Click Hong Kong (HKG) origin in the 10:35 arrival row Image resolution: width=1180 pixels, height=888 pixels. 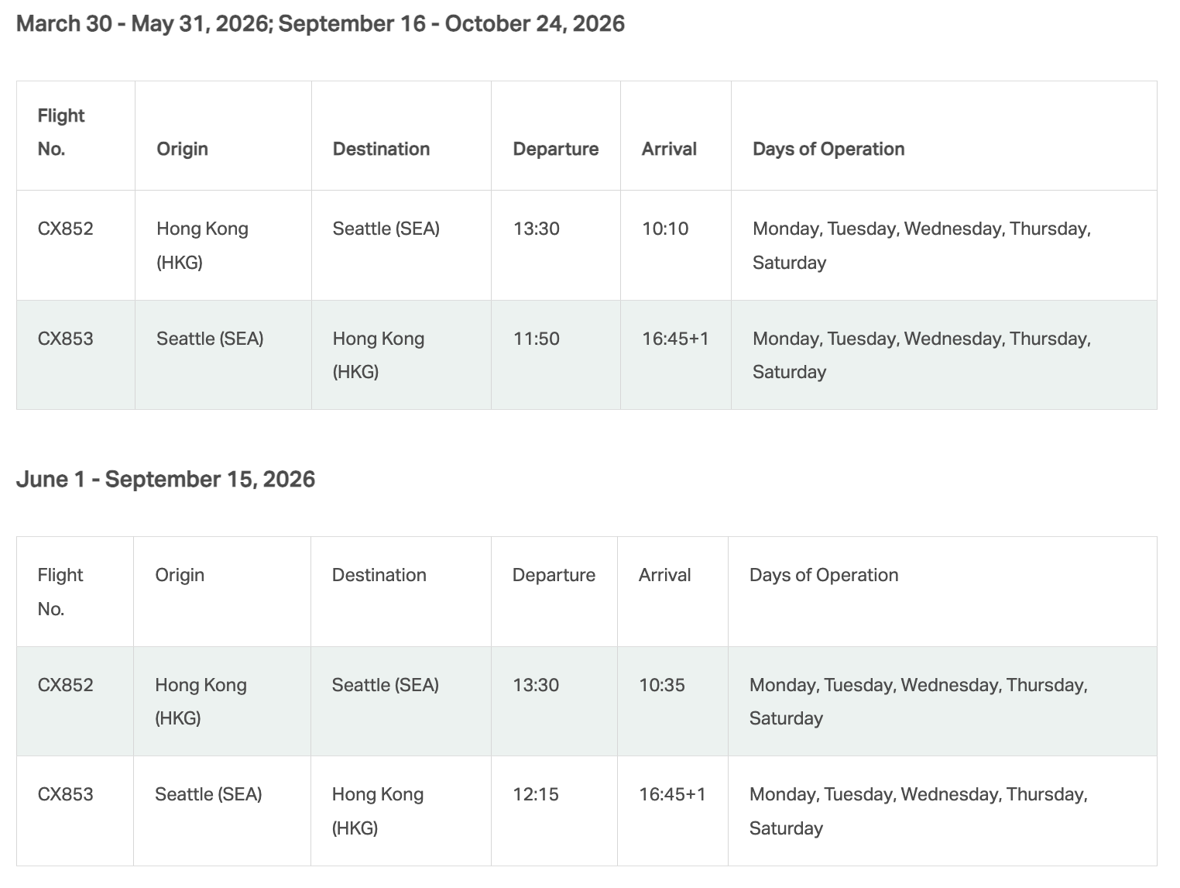point(201,701)
